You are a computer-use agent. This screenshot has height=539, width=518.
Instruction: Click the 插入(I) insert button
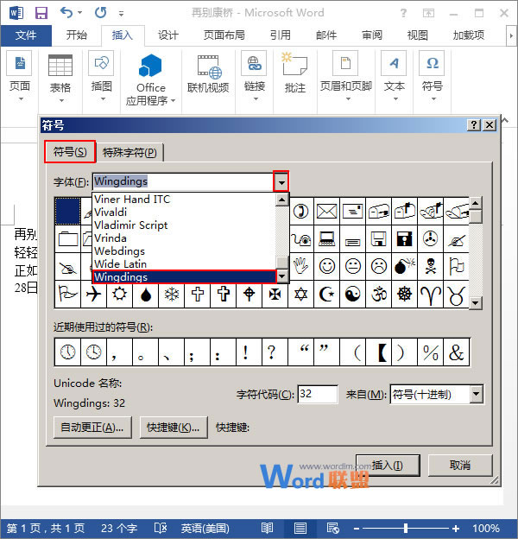[388, 466]
